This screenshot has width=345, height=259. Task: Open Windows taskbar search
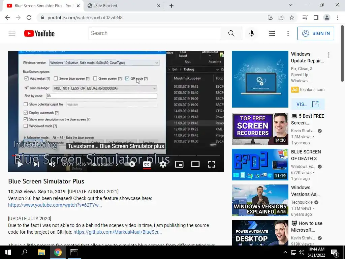click(x=24, y=252)
